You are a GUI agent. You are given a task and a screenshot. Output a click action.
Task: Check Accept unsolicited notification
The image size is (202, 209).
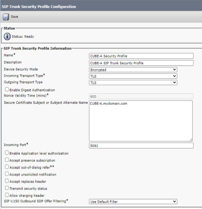(x=7, y=174)
